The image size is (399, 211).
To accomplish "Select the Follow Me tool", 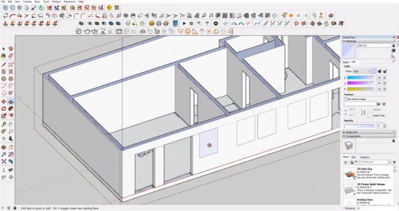I will (11, 109).
